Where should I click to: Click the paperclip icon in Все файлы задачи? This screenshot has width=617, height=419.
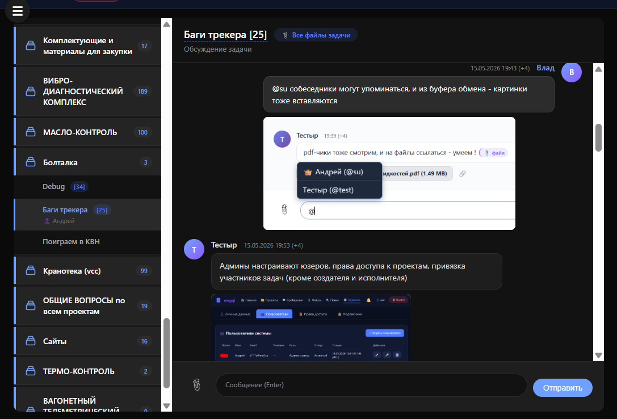286,35
